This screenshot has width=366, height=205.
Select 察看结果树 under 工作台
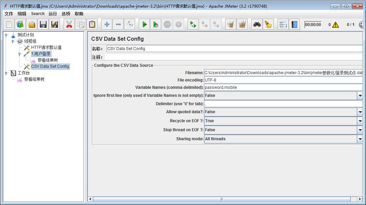pyautogui.click(x=34, y=79)
